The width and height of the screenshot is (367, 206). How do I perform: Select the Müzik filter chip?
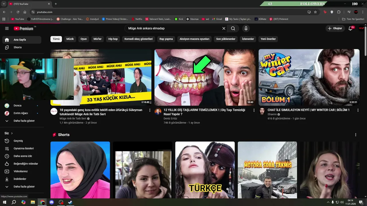click(x=70, y=39)
